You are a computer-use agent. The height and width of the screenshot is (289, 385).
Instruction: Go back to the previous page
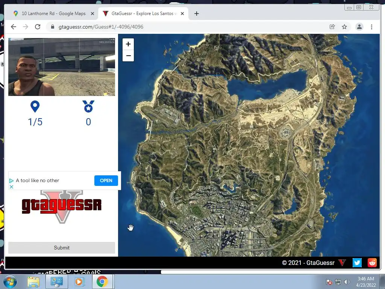tap(14, 27)
